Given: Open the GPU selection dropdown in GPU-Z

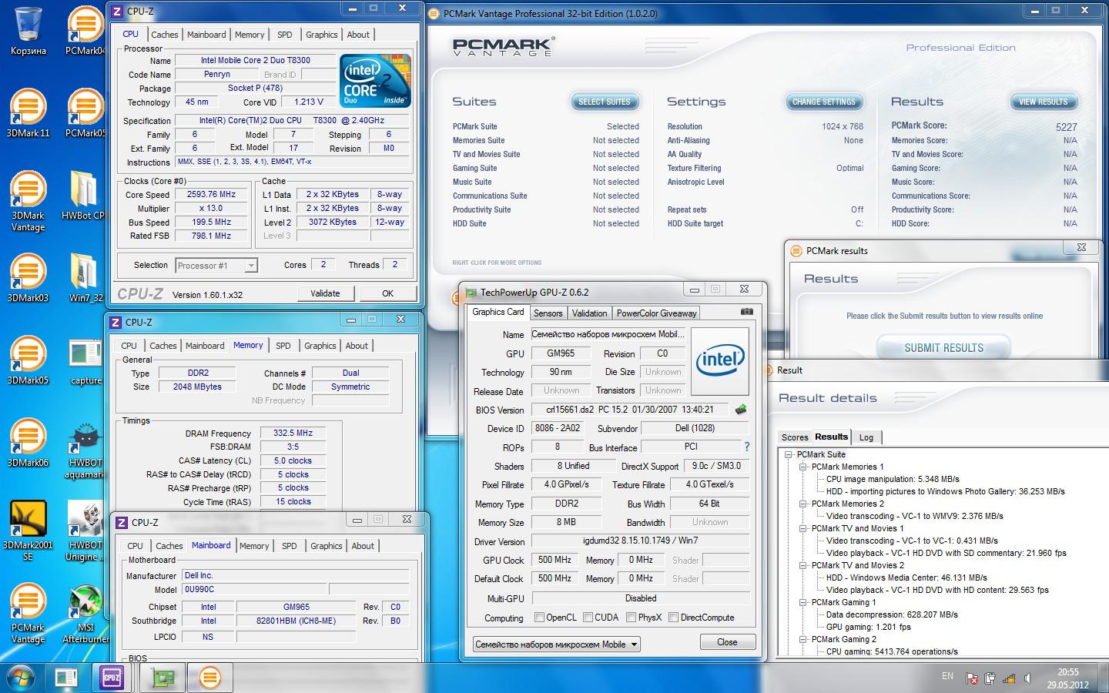Looking at the screenshot, I should [x=556, y=644].
